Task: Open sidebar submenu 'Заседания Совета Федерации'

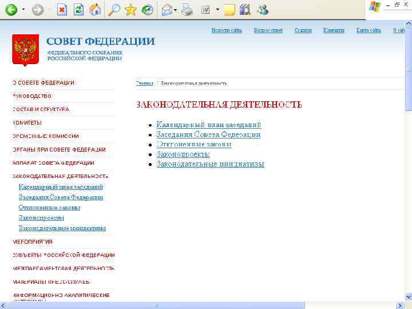Action: 61,197
